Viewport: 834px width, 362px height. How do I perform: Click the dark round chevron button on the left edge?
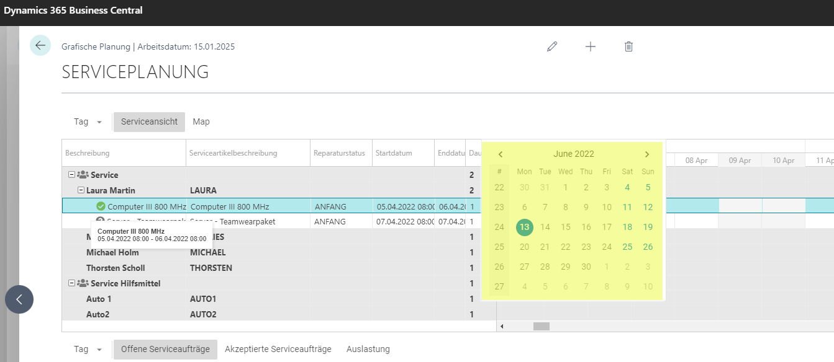pyautogui.click(x=19, y=299)
